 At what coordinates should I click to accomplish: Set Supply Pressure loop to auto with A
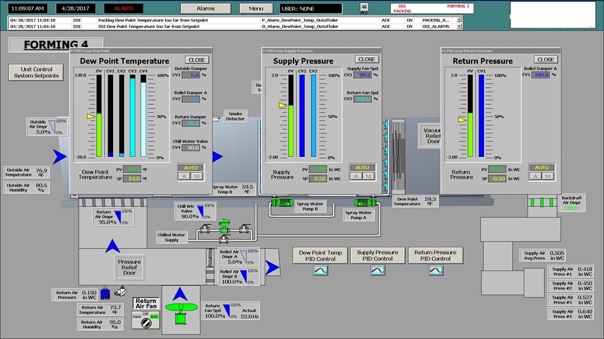tap(356, 176)
